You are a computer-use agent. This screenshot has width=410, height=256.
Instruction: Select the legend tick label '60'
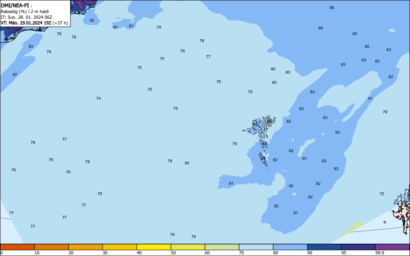tap(207, 253)
